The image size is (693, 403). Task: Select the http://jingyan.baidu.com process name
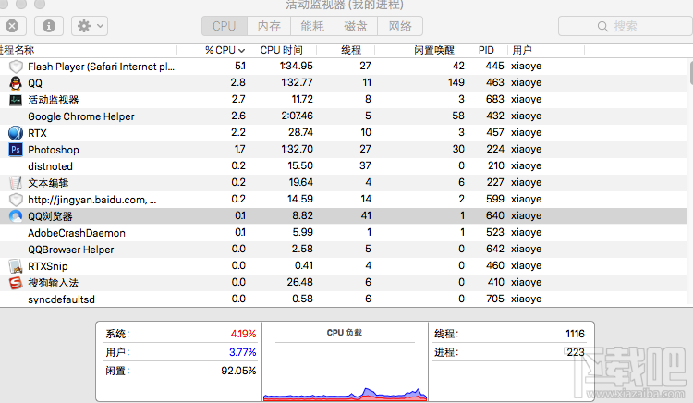(x=91, y=200)
